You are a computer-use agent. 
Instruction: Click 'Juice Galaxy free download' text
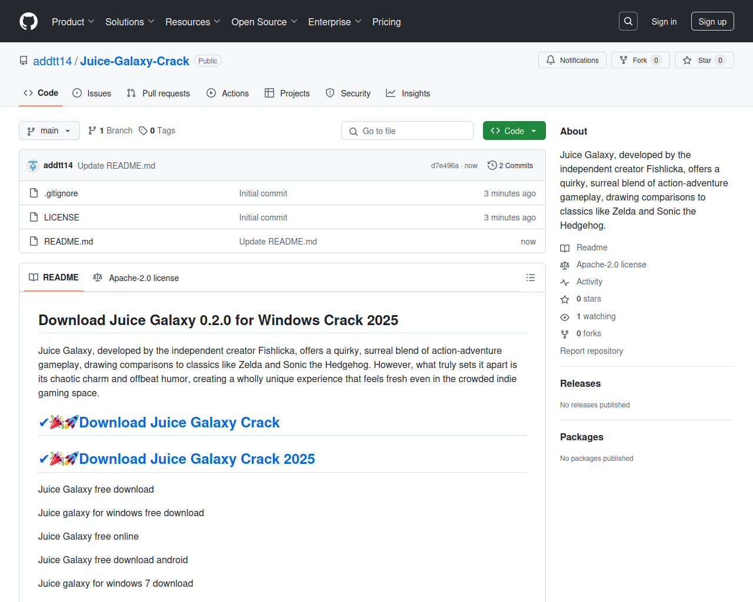(x=96, y=489)
